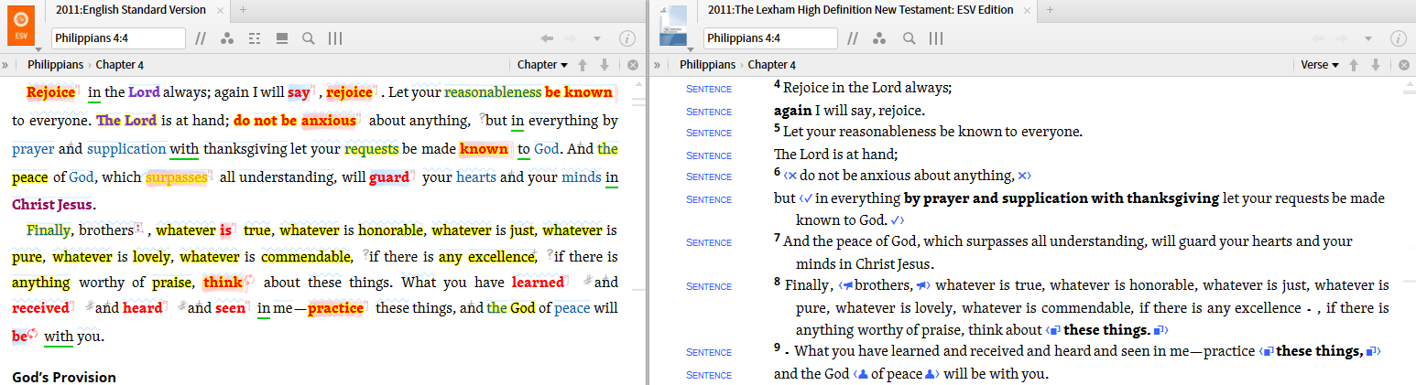The height and width of the screenshot is (385, 1416).
Task: Expand sidebar chevrons in Lexham panel
Action: (x=657, y=65)
